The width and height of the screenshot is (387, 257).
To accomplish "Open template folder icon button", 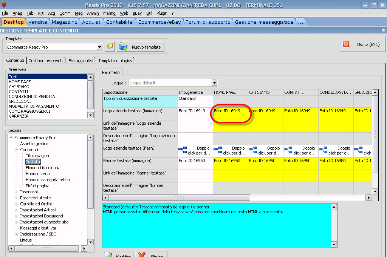I will coord(110,46).
